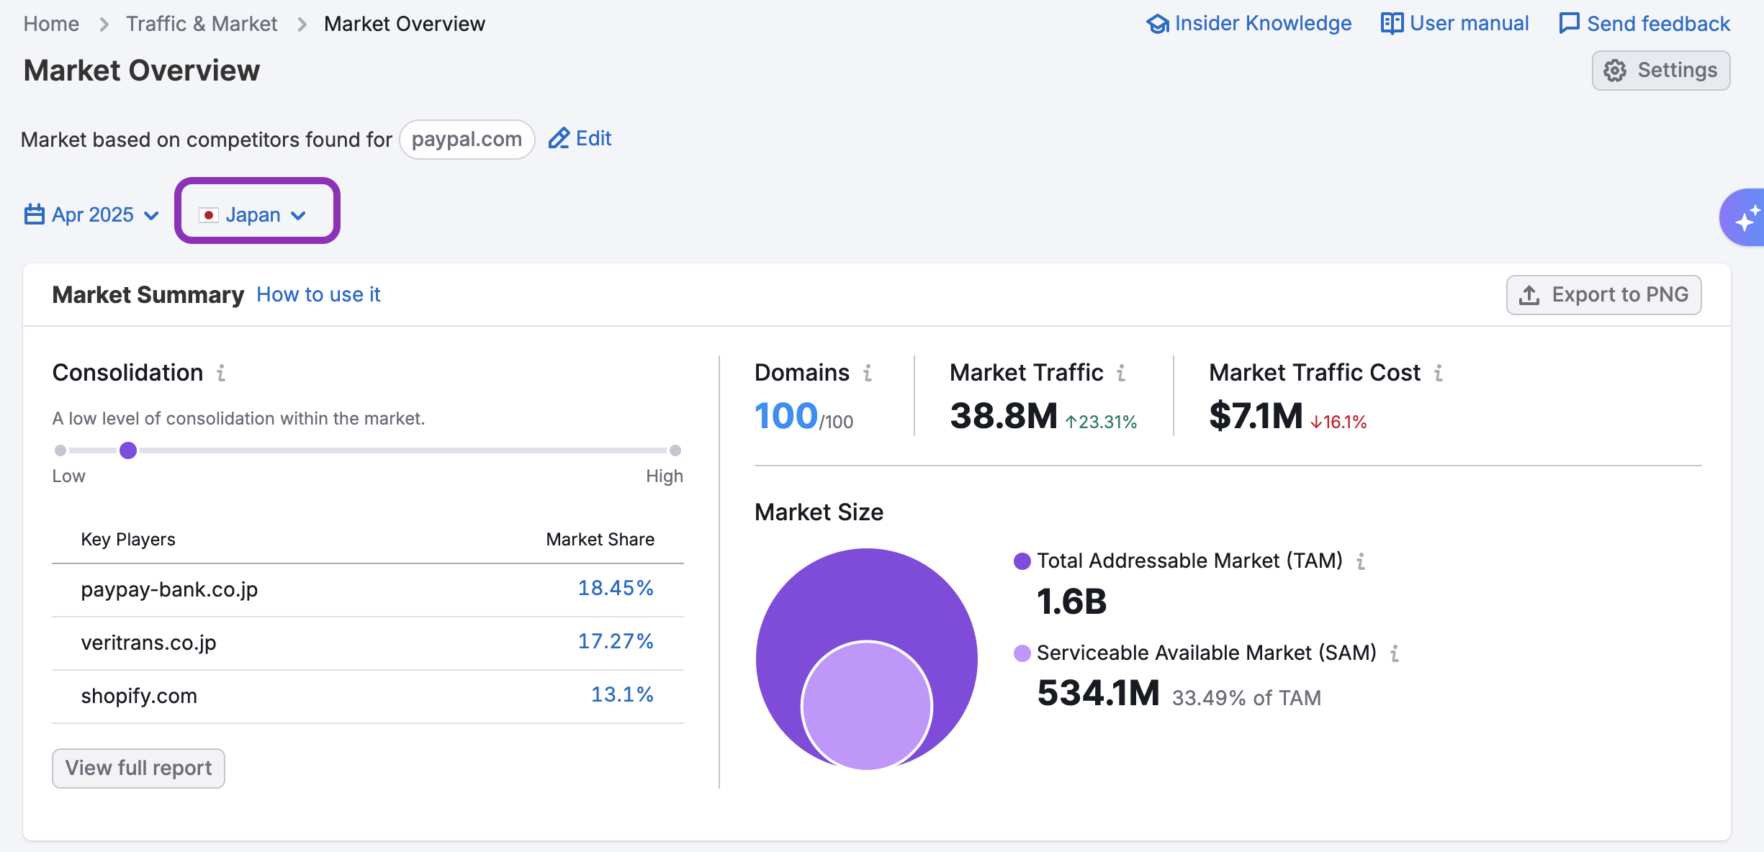Click Edit next to paypal.com
Screen dimensions: 1764x852
click(x=580, y=138)
